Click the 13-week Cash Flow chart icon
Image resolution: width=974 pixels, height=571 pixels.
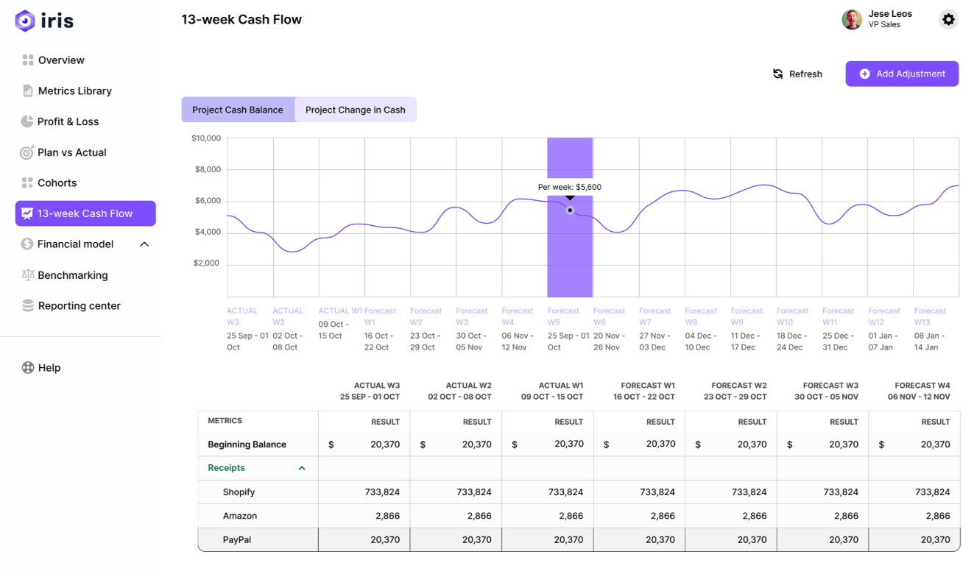click(27, 213)
